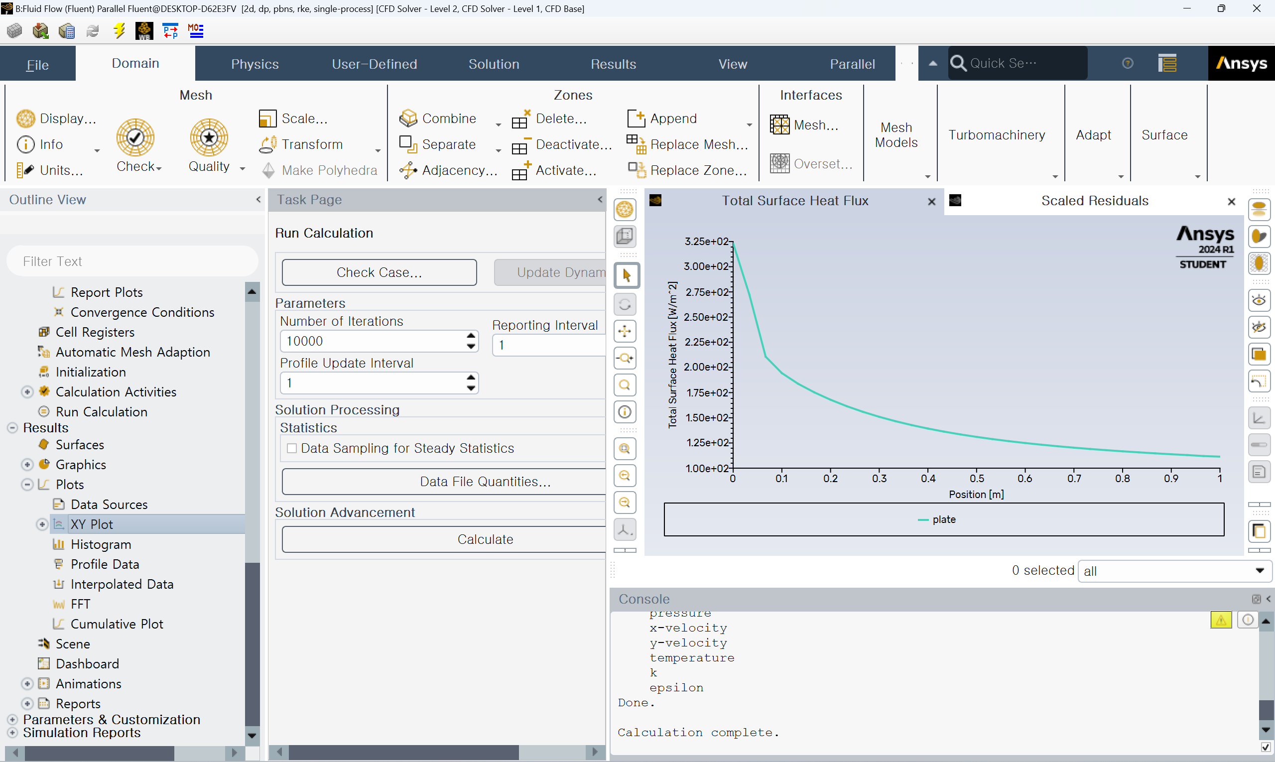
Task: Expand Parameters & Customization node
Action: 12,720
